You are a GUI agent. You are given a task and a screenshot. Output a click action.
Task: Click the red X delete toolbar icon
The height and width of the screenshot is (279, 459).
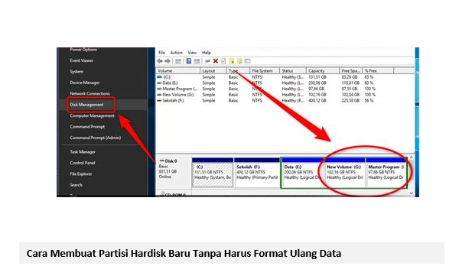216,61
